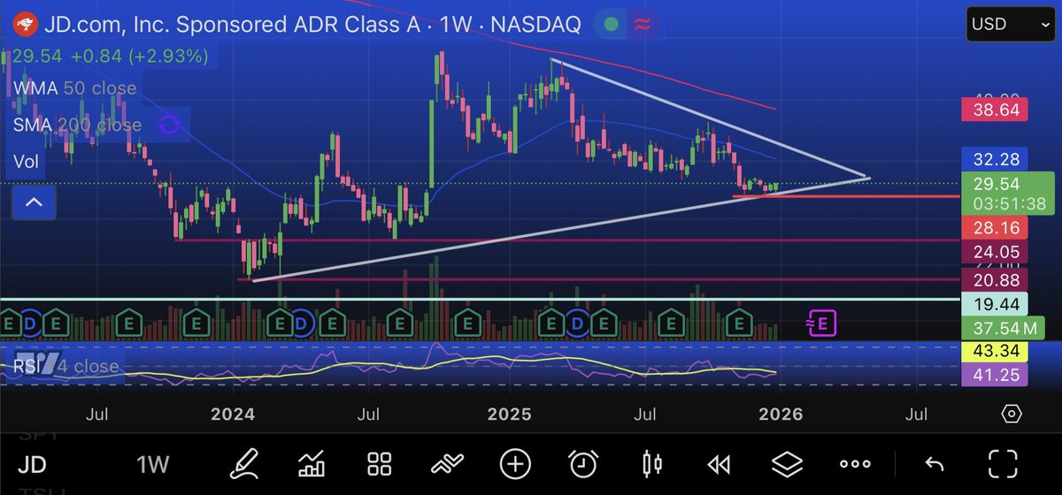The width and height of the screenshot is (1062, 495).
Task: Tap the zigzag lines strategy icon
Action: [x=448, y=463]
